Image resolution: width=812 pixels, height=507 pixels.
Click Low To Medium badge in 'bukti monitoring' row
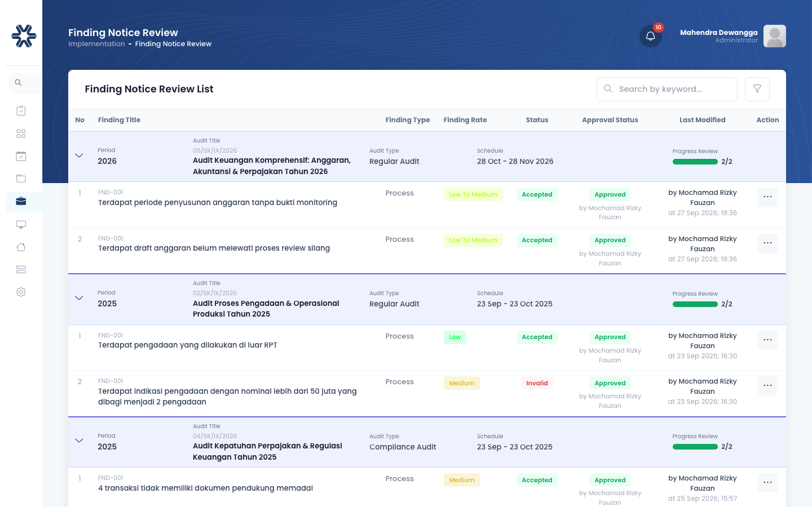pos(473,194)
